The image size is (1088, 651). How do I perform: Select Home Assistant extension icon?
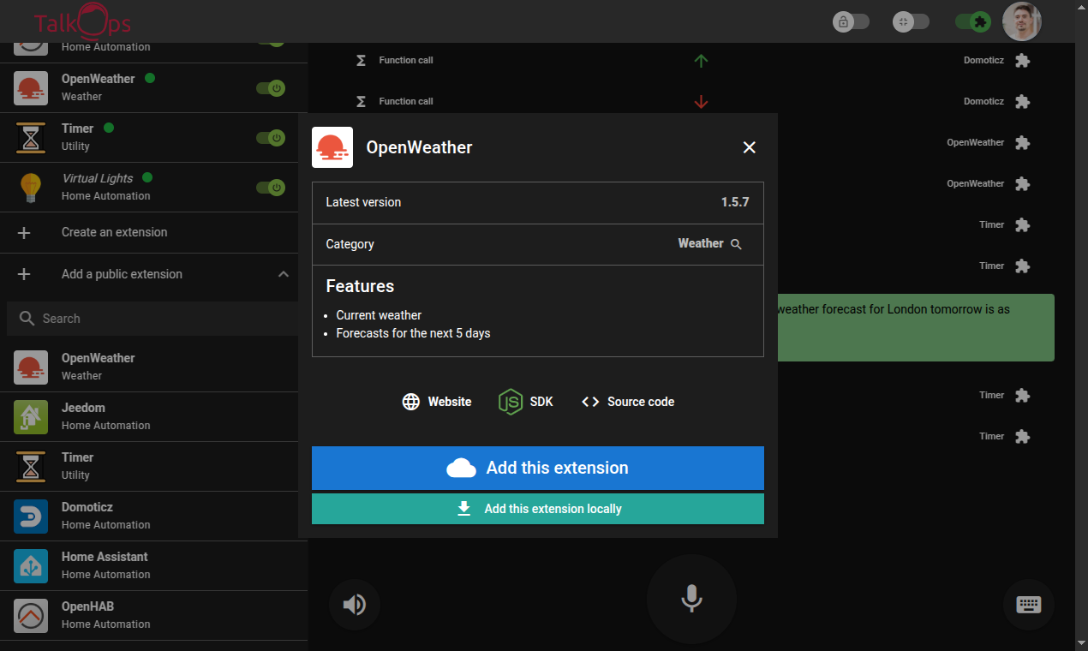[x=31, y=565]
